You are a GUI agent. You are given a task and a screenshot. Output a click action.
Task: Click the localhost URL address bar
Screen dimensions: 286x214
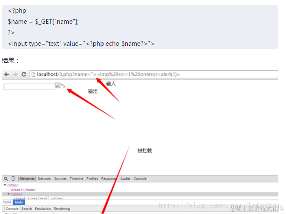pos(154,74)
